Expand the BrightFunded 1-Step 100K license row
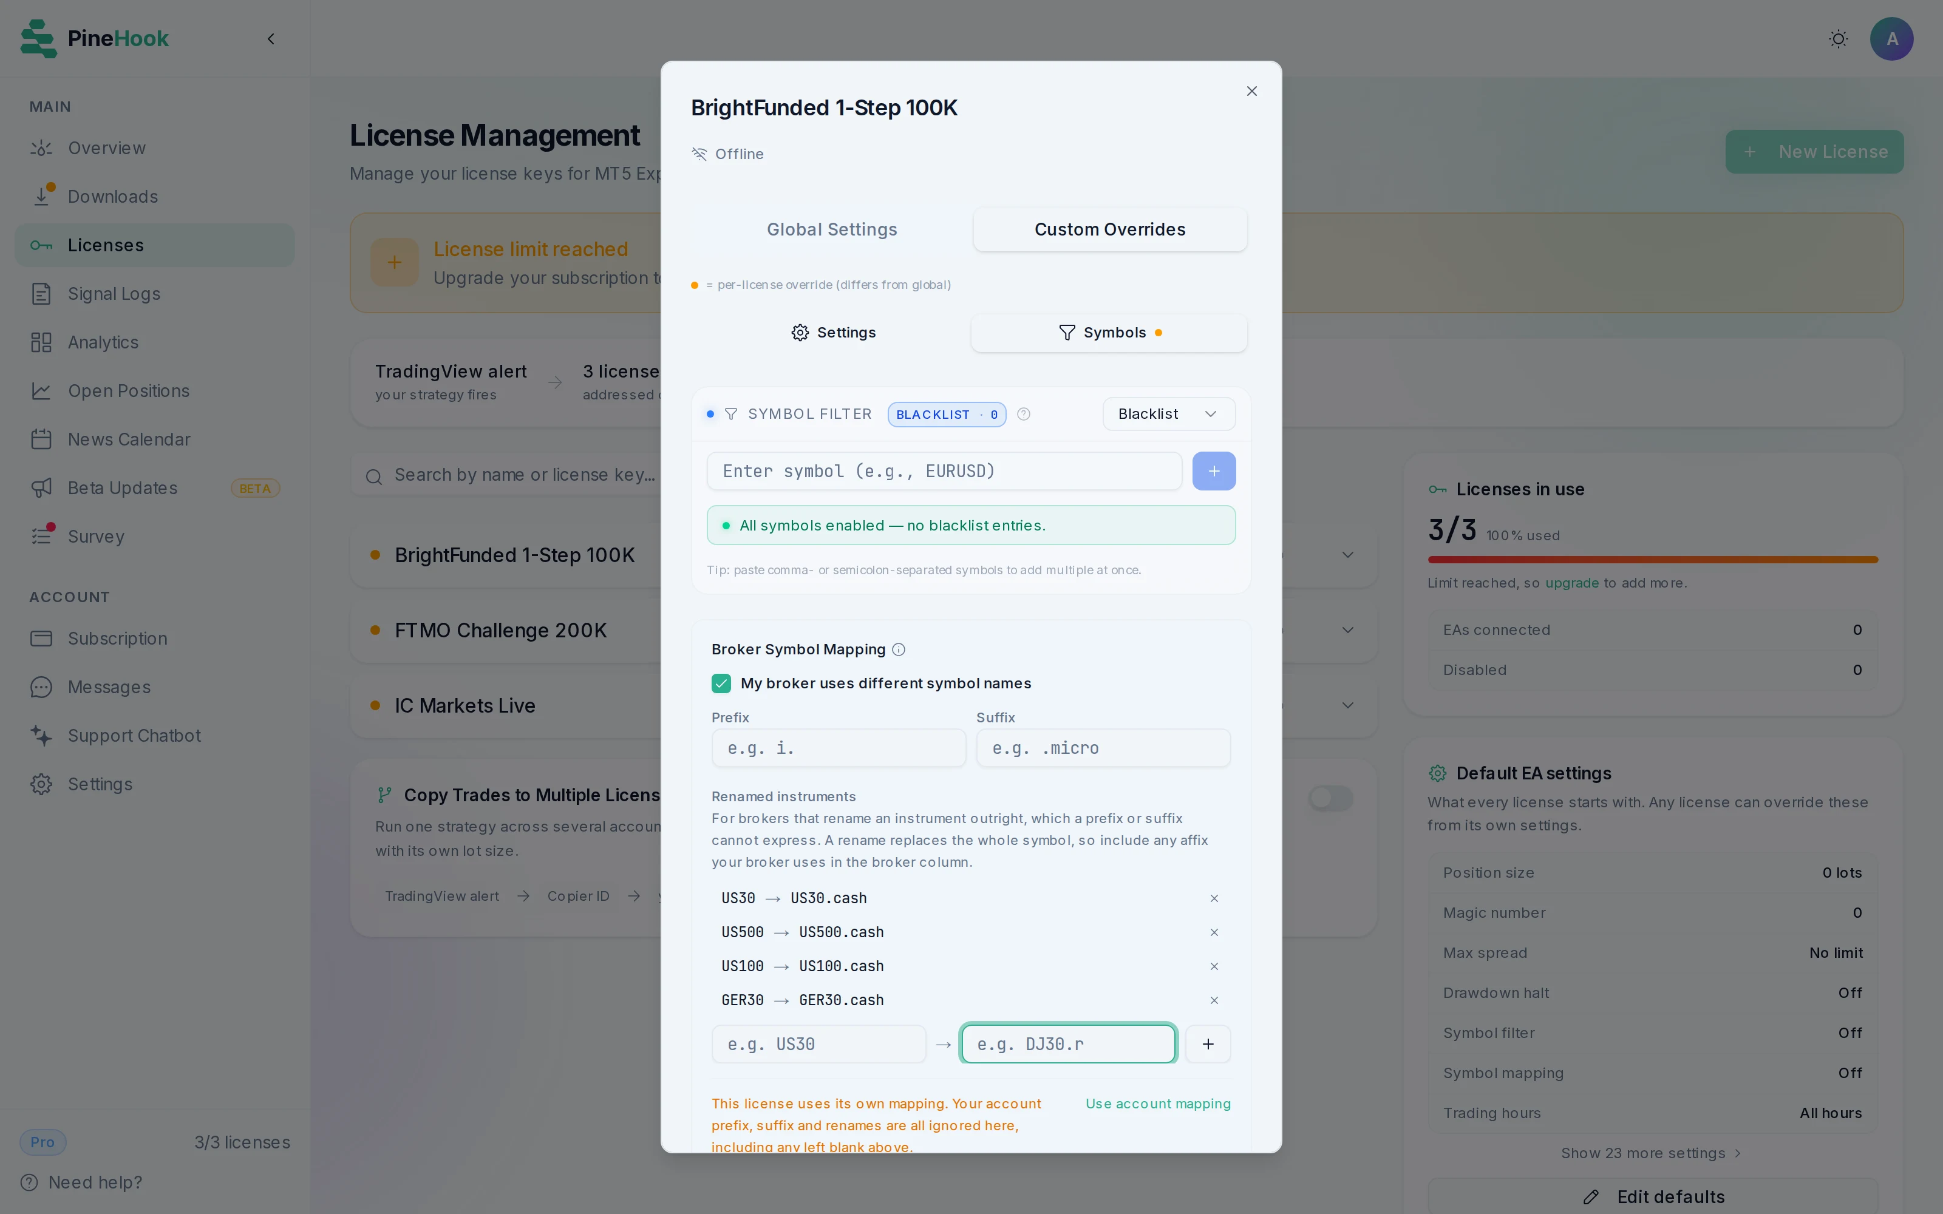Viewport: 1943px width, 1214px height. click(x=1347, y=555)
